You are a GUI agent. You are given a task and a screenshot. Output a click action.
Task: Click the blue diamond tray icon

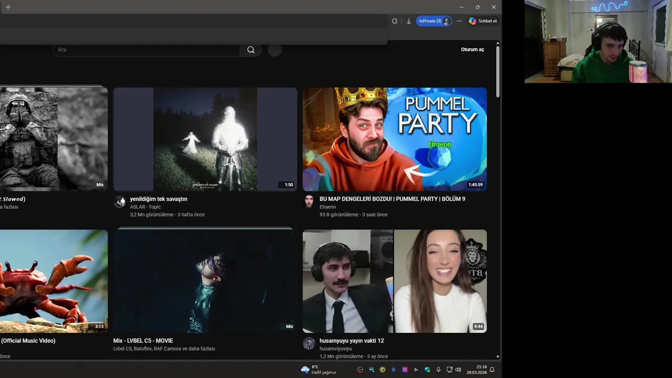click(x=393, y=370)
